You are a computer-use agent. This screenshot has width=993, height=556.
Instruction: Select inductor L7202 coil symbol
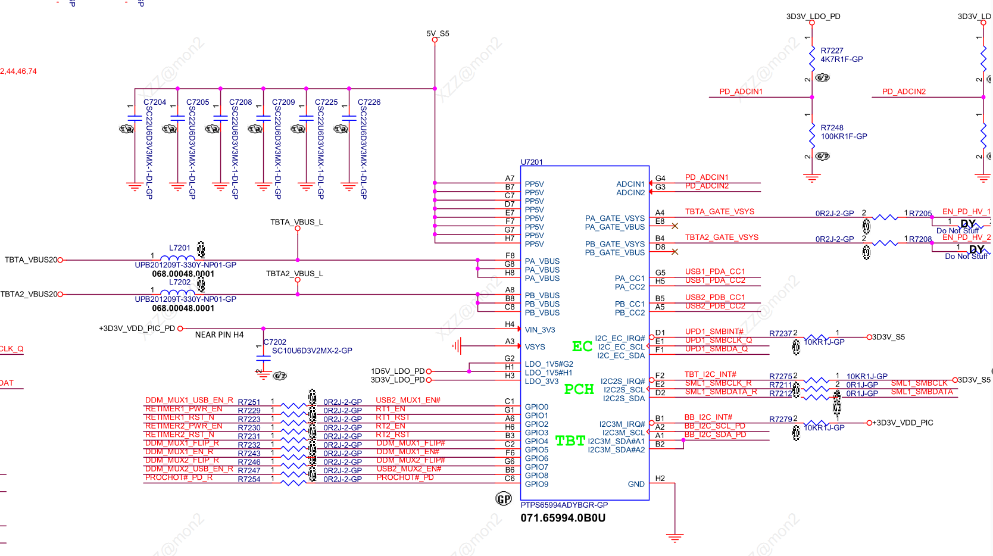(x=177, y=292)
